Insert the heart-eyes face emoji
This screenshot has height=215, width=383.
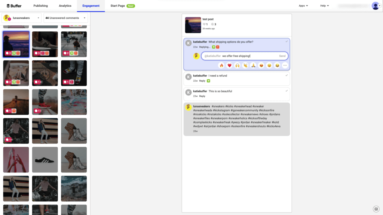pyautogui.click(x=261, y=65)
